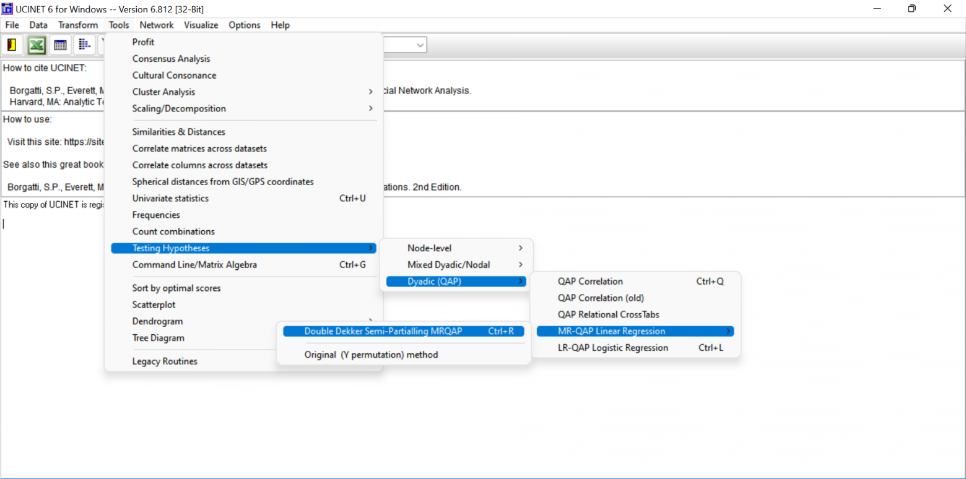
Task: Click the "This copy of UCINET" line
Action: [x=53, y=205]
